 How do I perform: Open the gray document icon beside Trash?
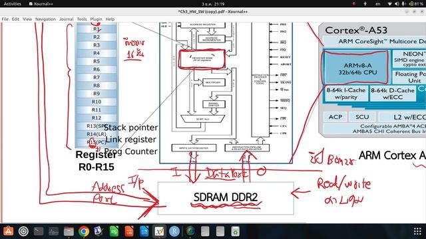coord(220,231)
